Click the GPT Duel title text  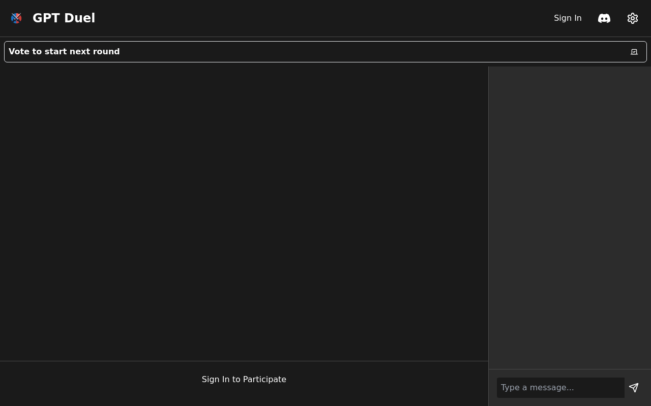64,18
